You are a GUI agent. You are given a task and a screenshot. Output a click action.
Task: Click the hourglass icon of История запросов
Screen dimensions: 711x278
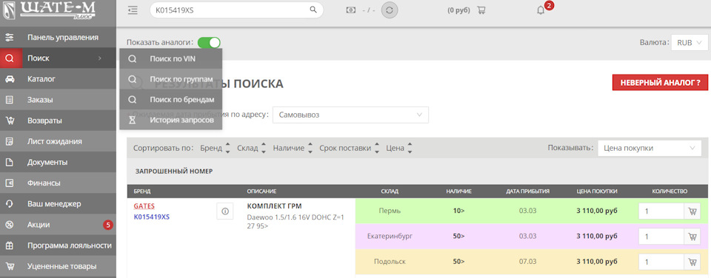click(133, 120)
